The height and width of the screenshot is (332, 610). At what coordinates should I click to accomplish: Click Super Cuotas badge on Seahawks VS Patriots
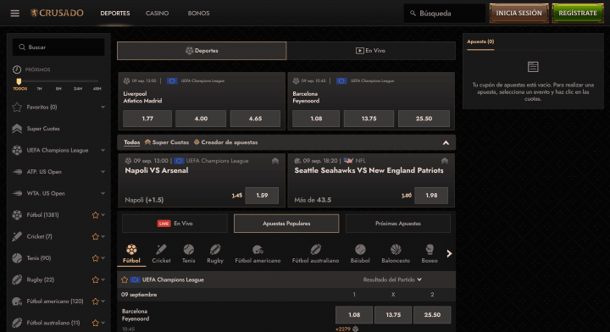[x=445, y=161]
